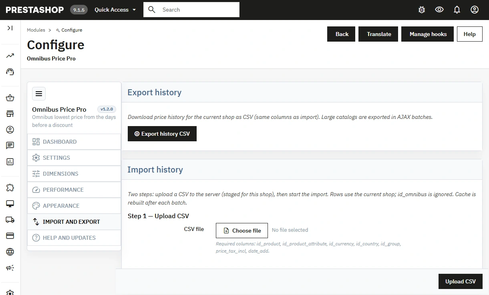This screenshot has height=295, width=489.
Task: Click the Export history heading
Action: click(x=154, y=92)
